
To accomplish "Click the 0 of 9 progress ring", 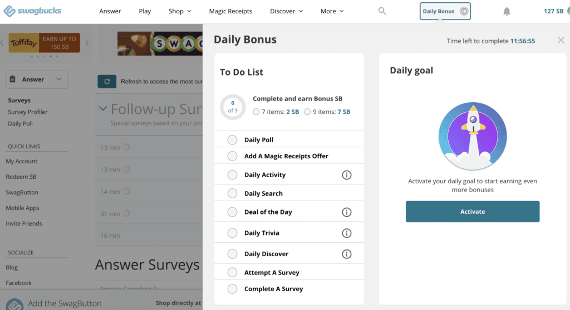I will tap(233, 107).
